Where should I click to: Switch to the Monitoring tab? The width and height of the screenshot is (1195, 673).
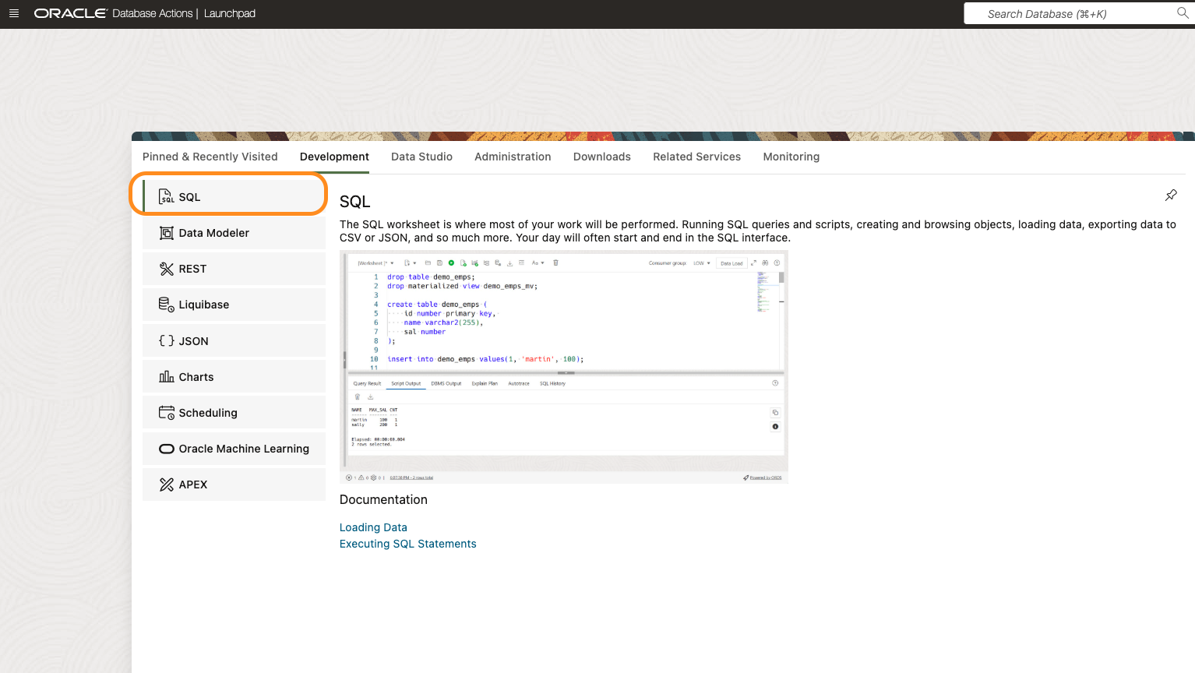[x=791, y=157]
